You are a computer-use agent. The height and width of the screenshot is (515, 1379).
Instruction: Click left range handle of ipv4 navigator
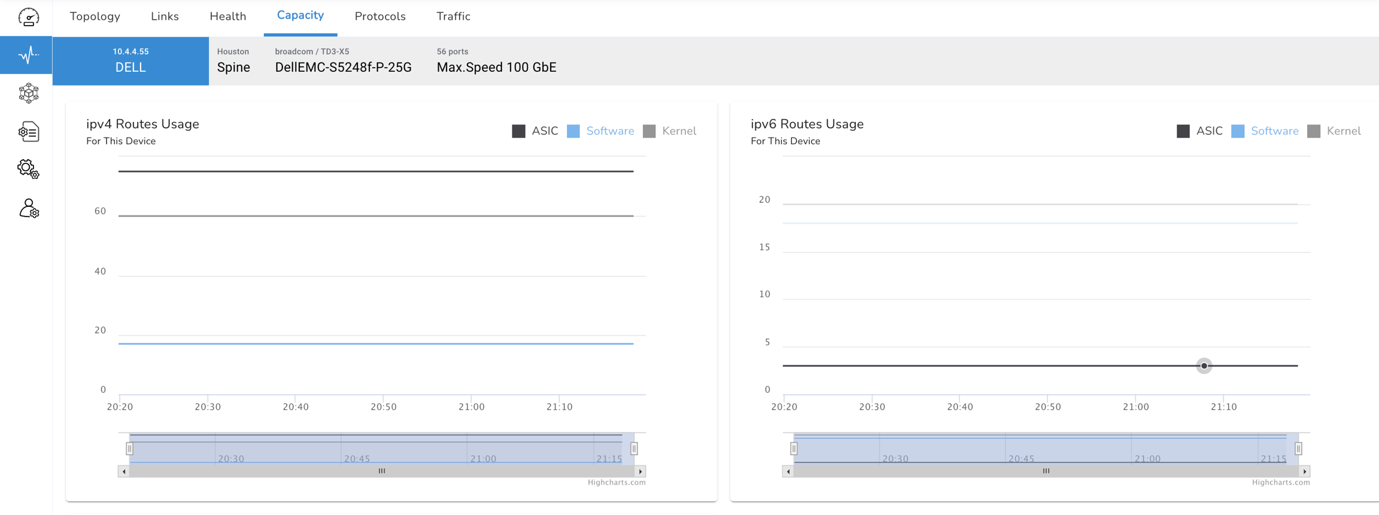(x=129, y=448)
